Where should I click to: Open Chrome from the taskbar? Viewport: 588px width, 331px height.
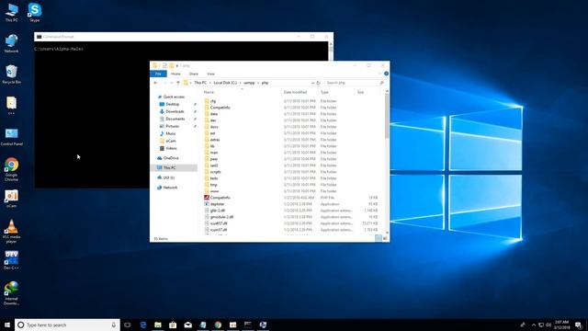(x=218, y=325)
